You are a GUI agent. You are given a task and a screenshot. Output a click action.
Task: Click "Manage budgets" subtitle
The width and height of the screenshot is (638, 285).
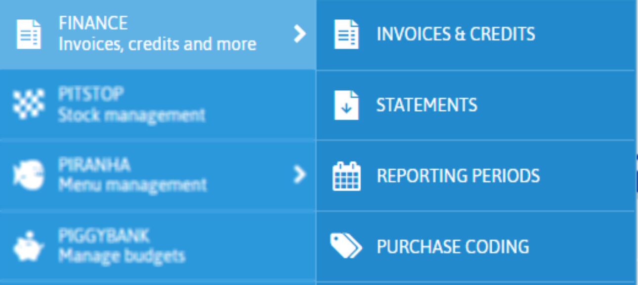click(x=122, y=256)
